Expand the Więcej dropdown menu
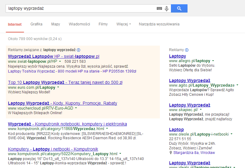 tap(124, 24)
